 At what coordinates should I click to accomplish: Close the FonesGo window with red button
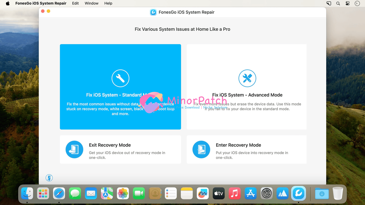pos(43,11)
